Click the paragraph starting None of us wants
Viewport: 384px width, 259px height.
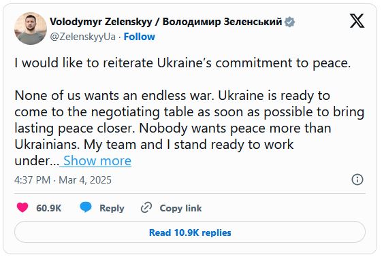point(189,128)
